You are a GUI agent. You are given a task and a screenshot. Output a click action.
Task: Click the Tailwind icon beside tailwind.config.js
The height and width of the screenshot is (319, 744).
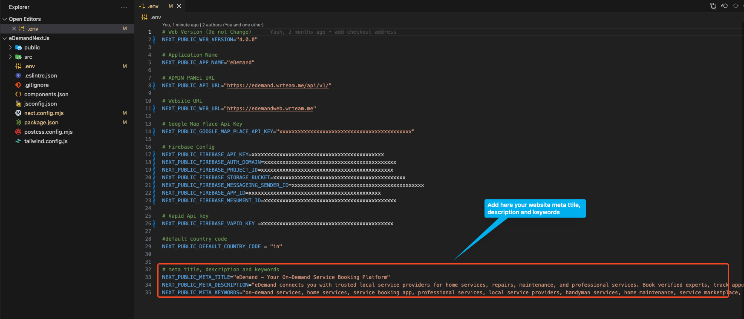[18, 141]
